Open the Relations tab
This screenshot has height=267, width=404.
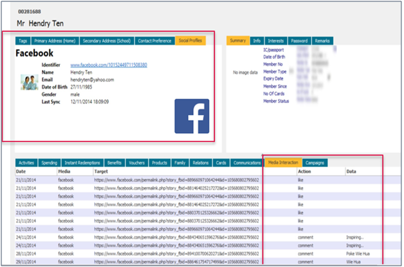pos(200,162)
